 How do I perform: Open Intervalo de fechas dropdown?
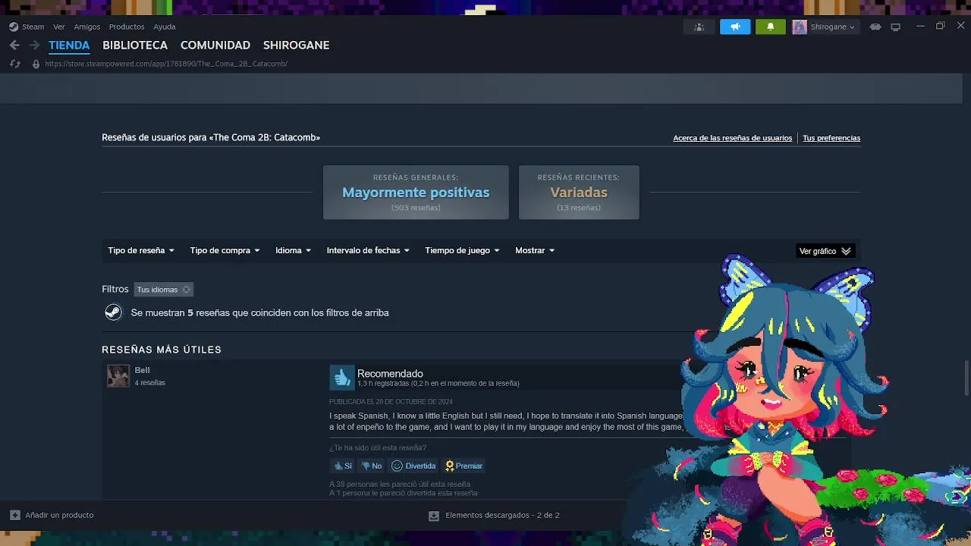(368, 250)
